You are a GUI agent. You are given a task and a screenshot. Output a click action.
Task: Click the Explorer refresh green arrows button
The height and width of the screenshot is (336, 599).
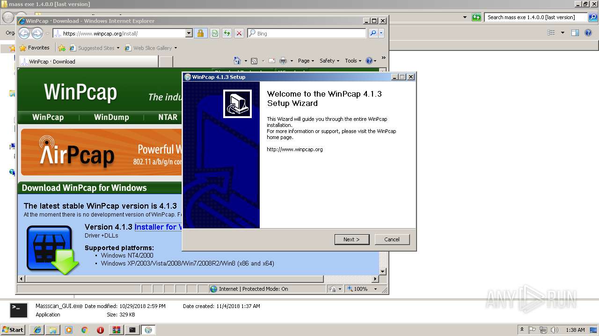[476, 17]
